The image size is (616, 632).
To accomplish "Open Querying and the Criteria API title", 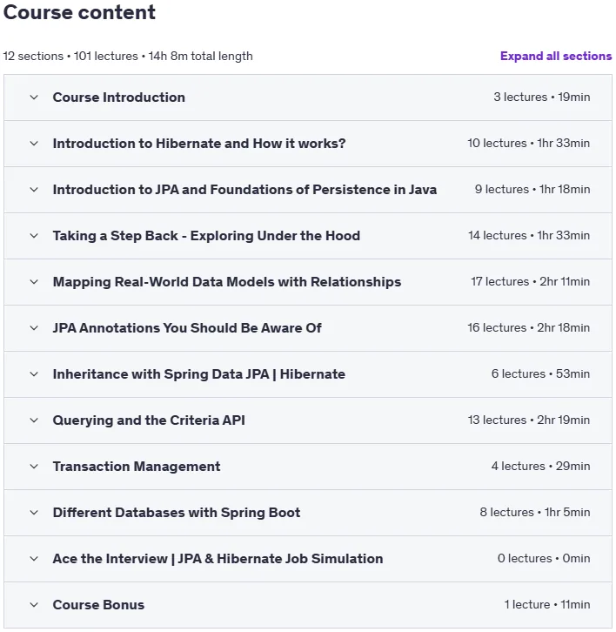I will [149, 420].
